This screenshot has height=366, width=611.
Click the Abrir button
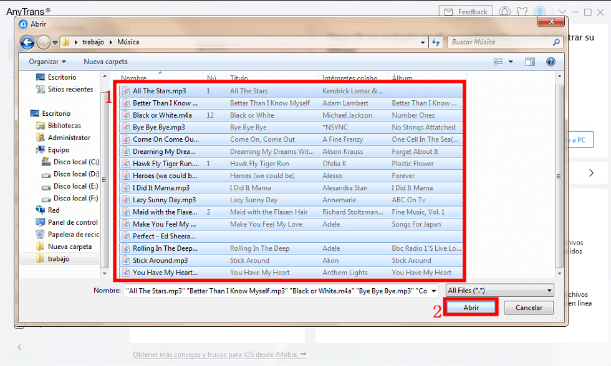click(471, 307)
